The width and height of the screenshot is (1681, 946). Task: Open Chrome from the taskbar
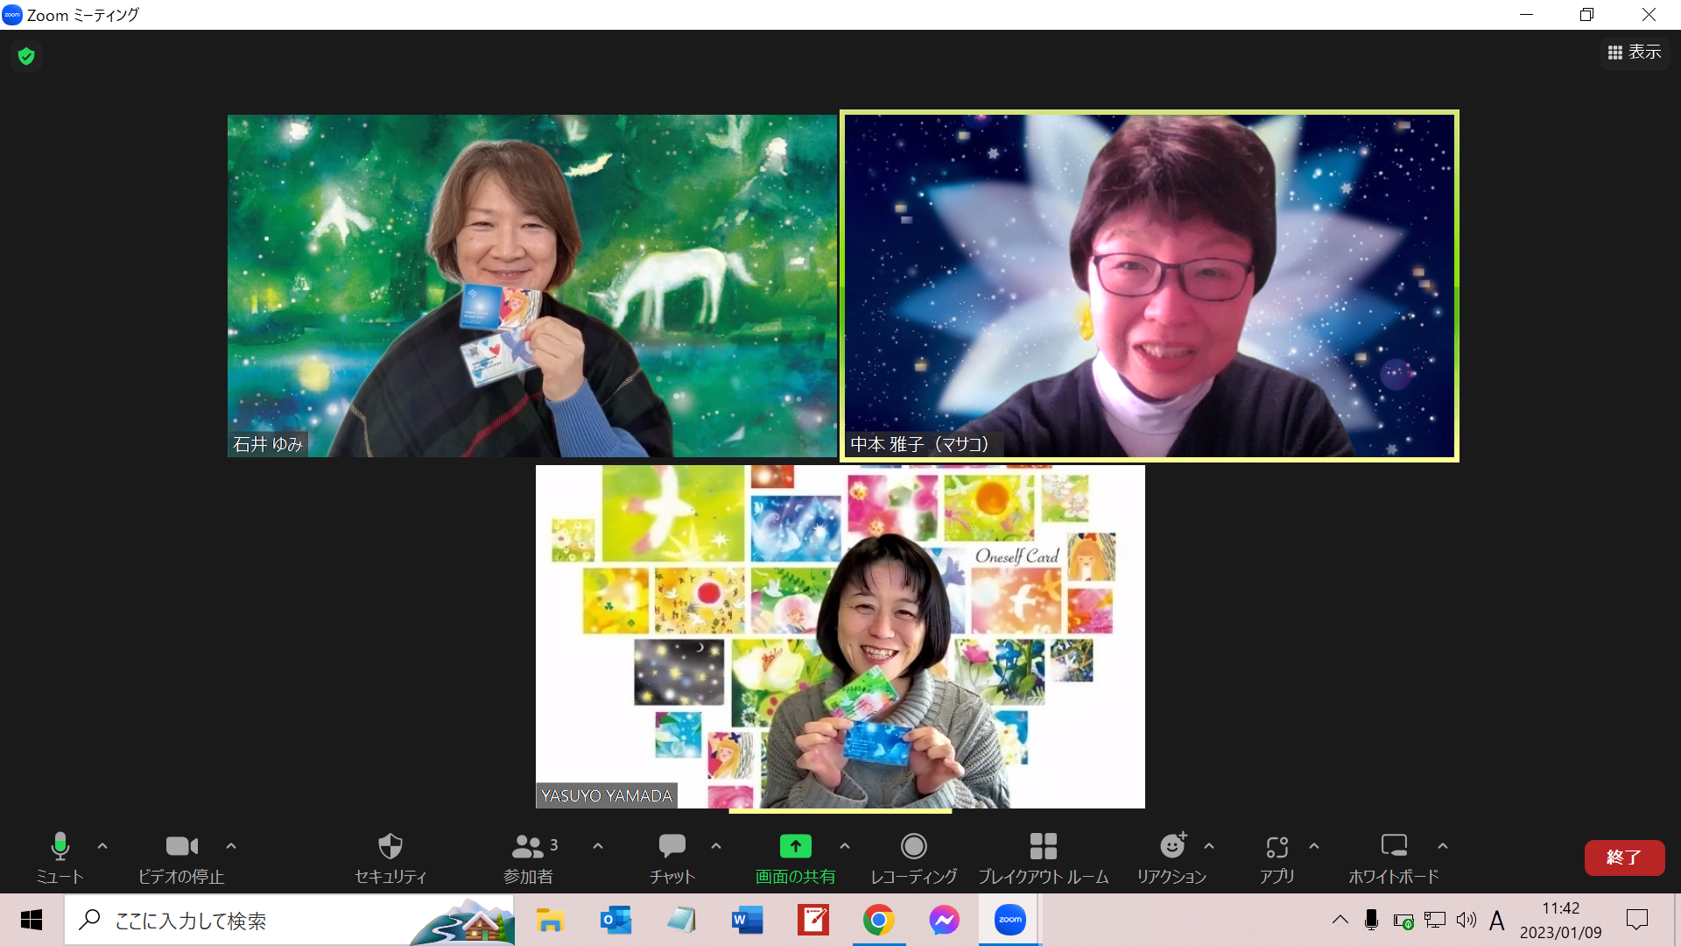878,921
